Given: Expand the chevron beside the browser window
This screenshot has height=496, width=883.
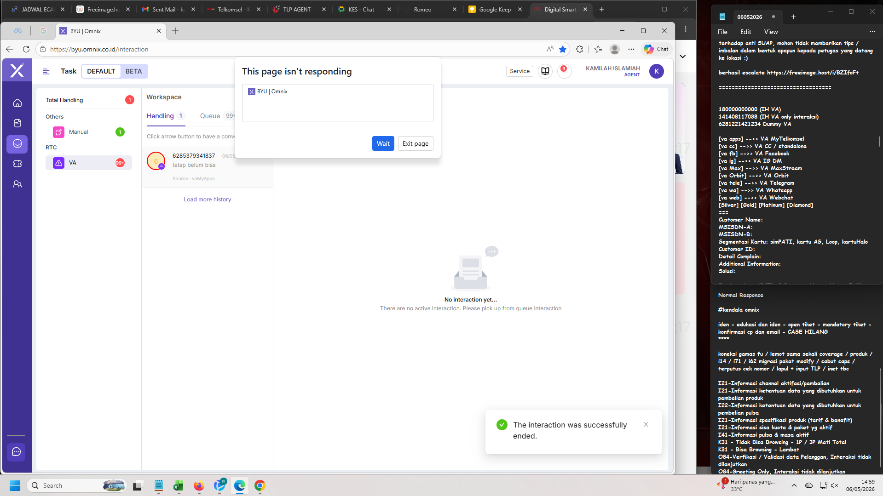Looking at the screenshot, I should click(683, 57).
